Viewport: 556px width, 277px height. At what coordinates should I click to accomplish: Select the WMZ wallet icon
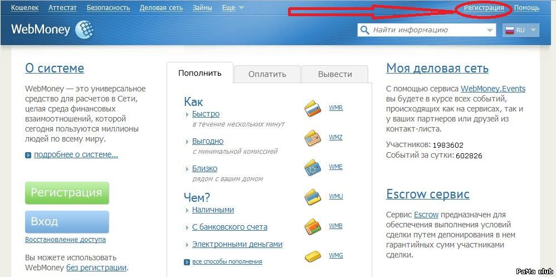point(313,138)
